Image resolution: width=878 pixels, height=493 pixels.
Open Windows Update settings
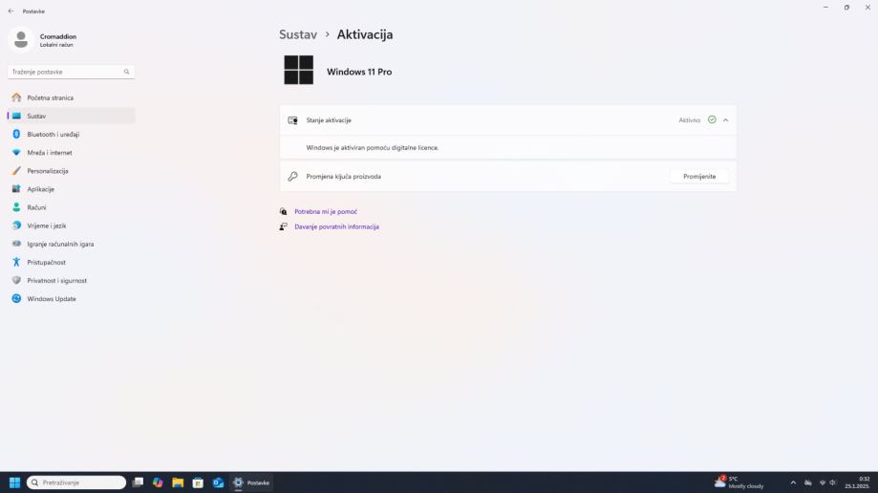pyautogui.click(x=71, y=299)
